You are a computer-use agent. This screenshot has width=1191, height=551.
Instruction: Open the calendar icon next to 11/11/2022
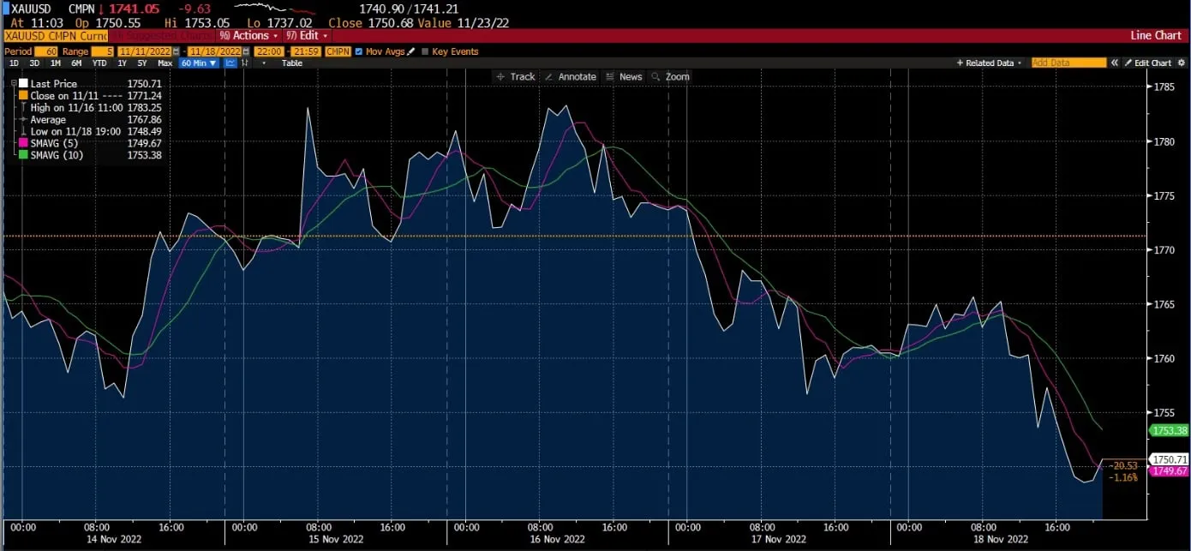[x=176, y=50]
